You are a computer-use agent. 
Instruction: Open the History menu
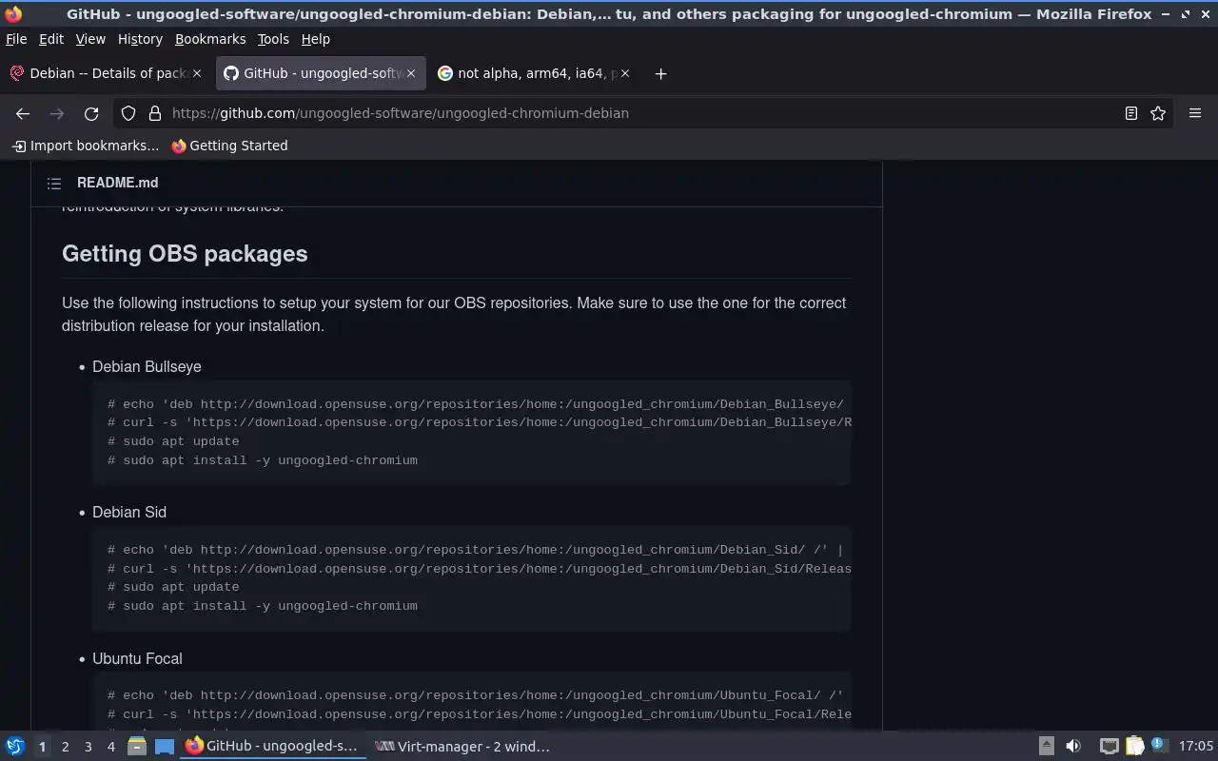point(140,39)
